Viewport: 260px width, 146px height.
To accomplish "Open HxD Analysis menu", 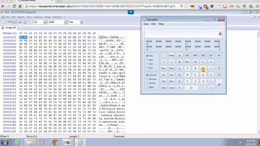I will 38,17.
